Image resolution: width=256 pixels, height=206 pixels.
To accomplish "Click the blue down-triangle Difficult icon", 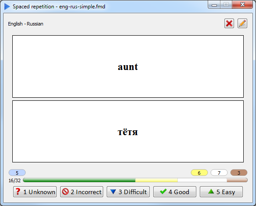I will tap(113, 191).
